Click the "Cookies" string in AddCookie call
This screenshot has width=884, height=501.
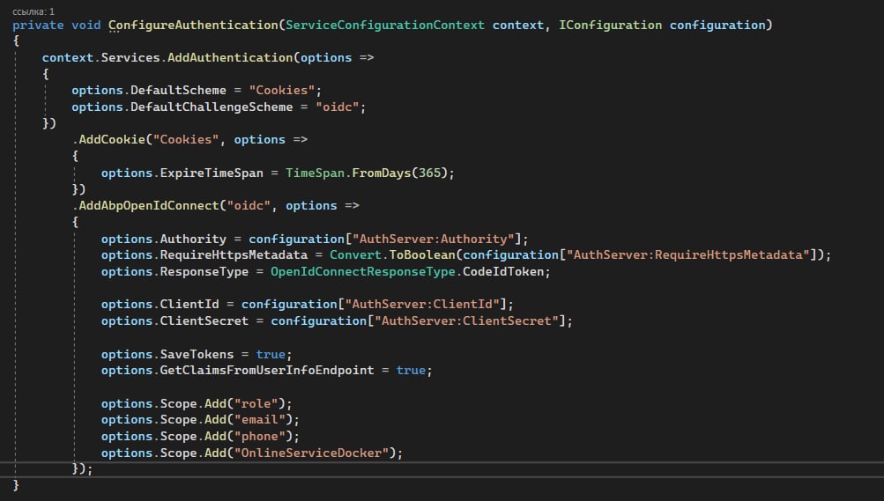pos(185,140)
